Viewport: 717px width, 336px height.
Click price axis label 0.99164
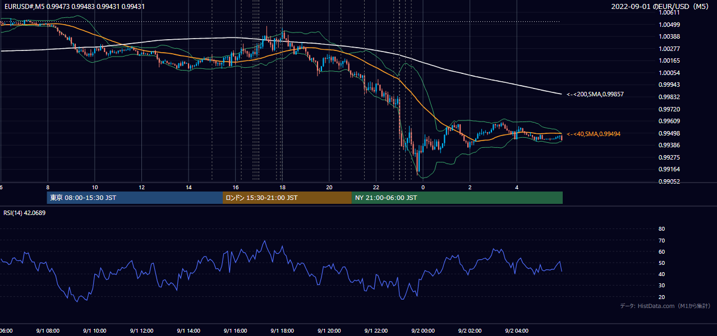669,169
